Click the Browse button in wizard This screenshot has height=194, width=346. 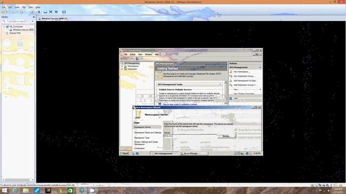click(x=227, y=136)
